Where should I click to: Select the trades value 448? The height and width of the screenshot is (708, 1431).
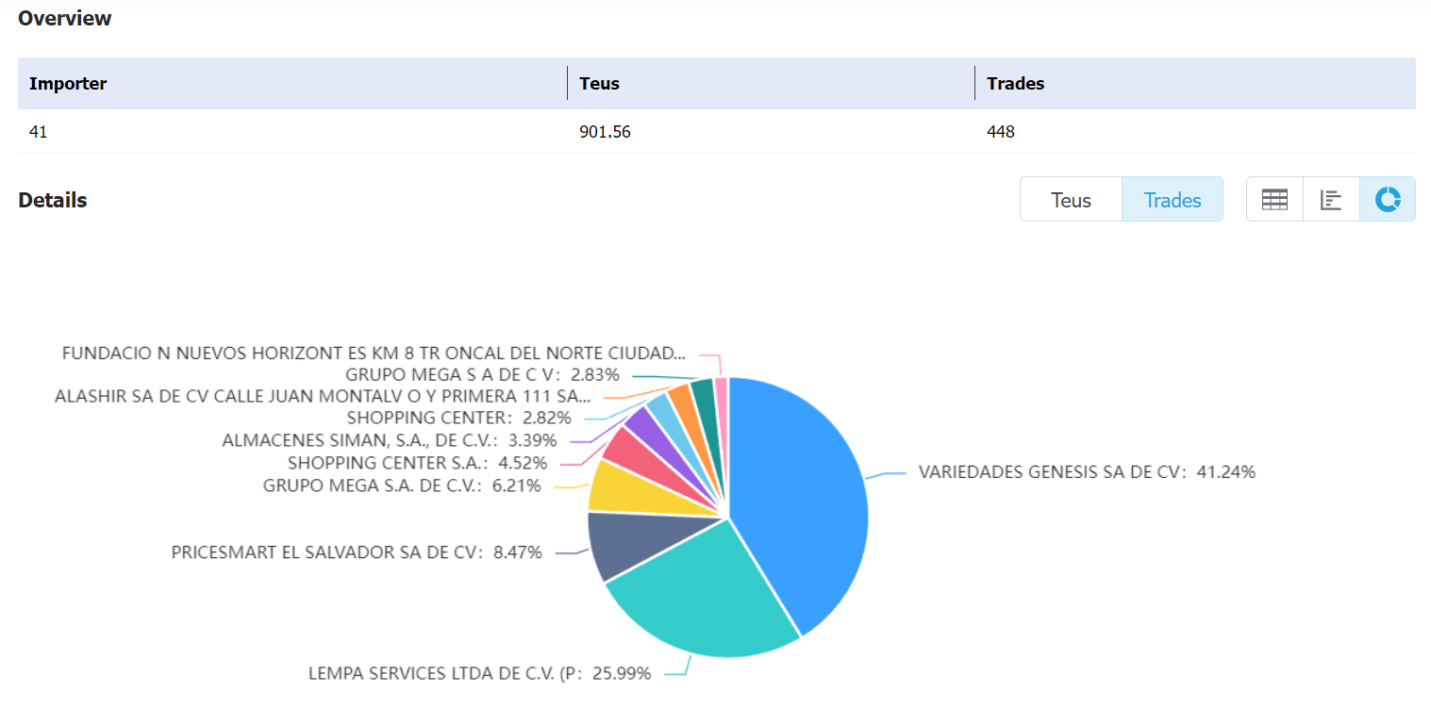click(1001, 132)
